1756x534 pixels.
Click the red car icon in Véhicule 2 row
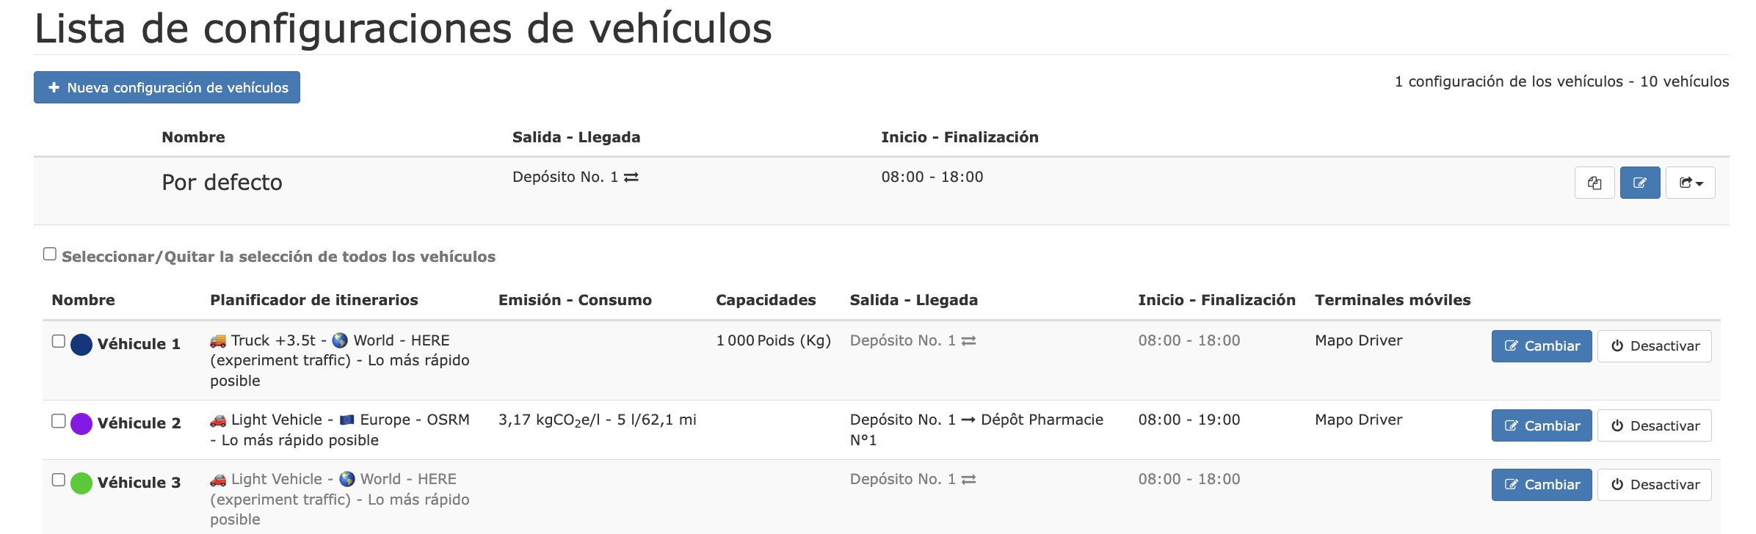click(218, 420)
